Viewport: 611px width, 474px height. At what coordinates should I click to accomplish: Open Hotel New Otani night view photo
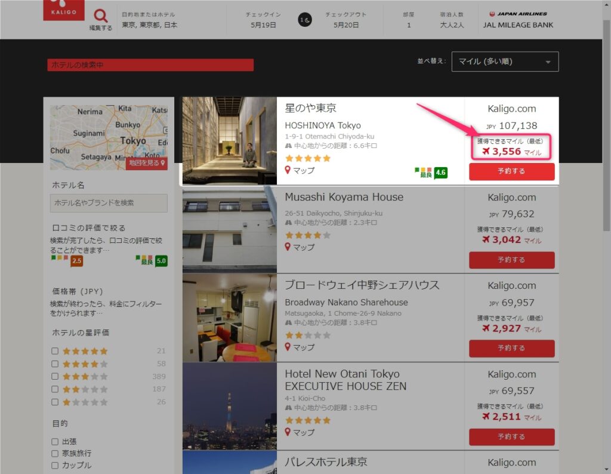[230, 406]
